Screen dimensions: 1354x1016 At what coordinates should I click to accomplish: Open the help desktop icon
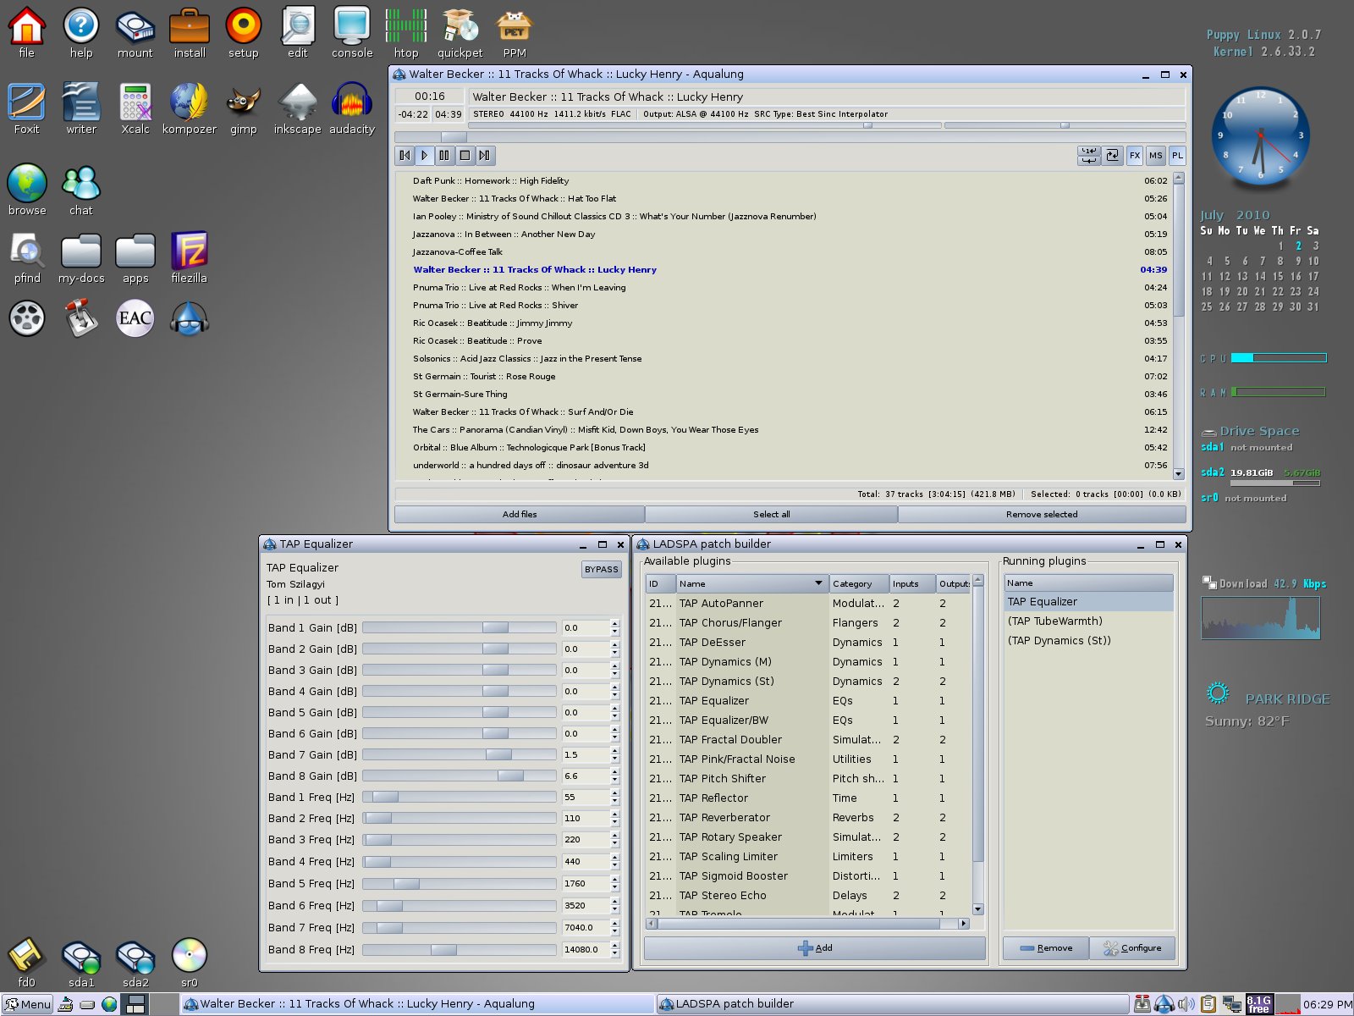(81, 33)
